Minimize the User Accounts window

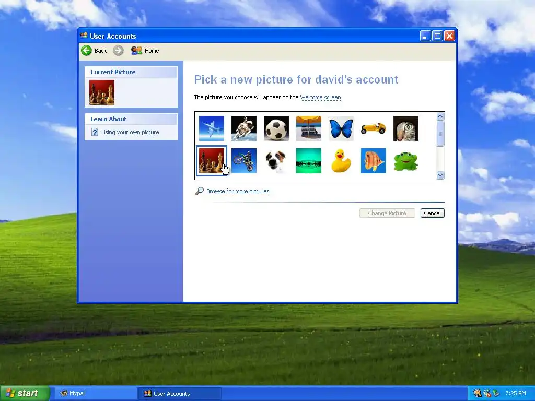[425, 36]
